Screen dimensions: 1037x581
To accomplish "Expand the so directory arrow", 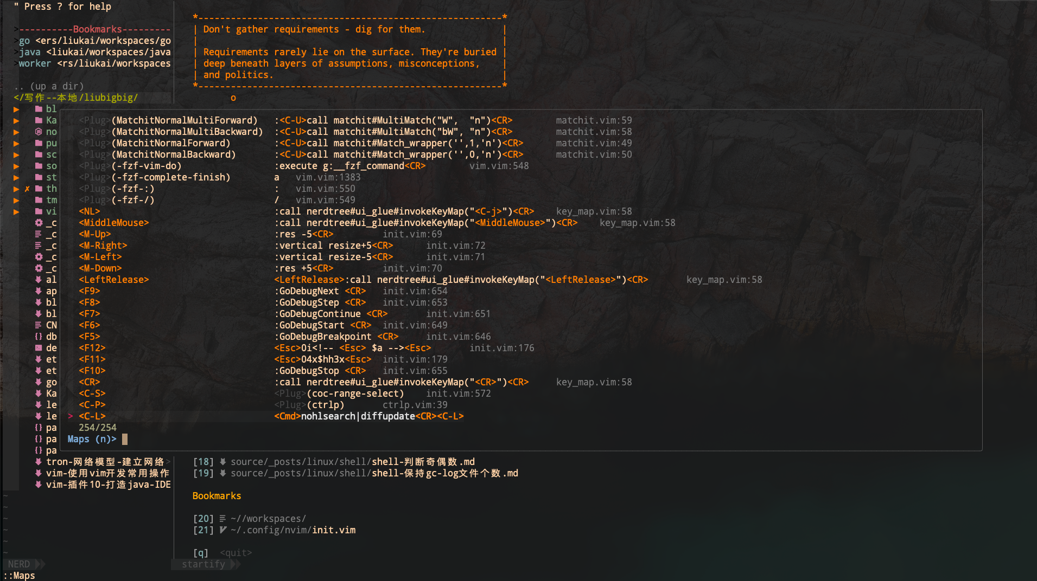I will (x=16, y=166).
